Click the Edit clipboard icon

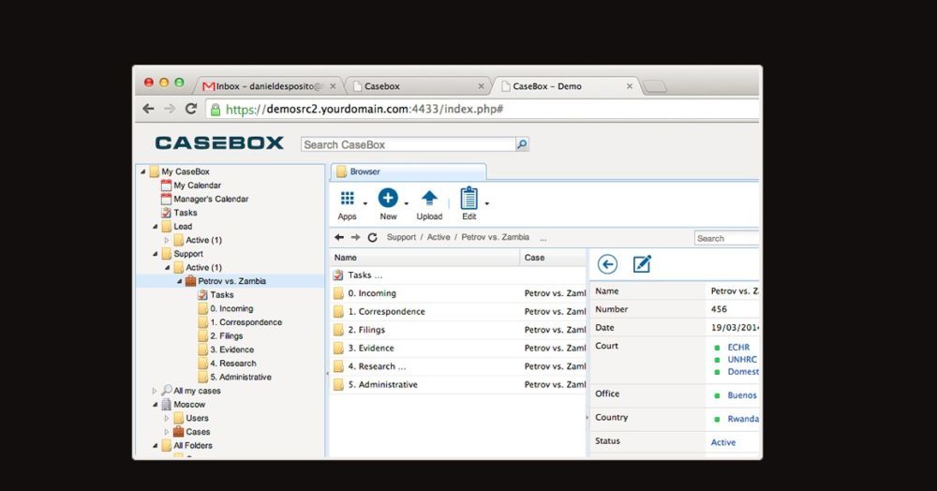pos(468,199)
